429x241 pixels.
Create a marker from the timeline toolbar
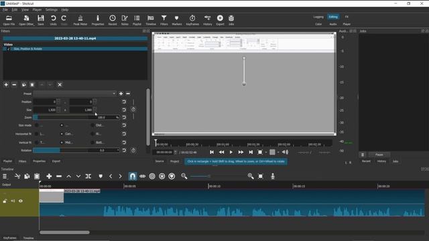pyautogui.click(x=101, y=176)
